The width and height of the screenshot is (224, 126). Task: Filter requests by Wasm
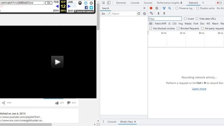pyautogui.click(x=215, y=23)
